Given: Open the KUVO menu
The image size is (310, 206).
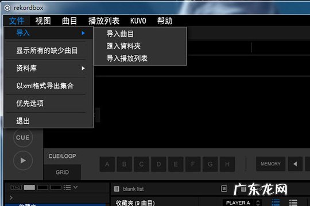Looking at the screenshot, I should (x=138, y=21).
